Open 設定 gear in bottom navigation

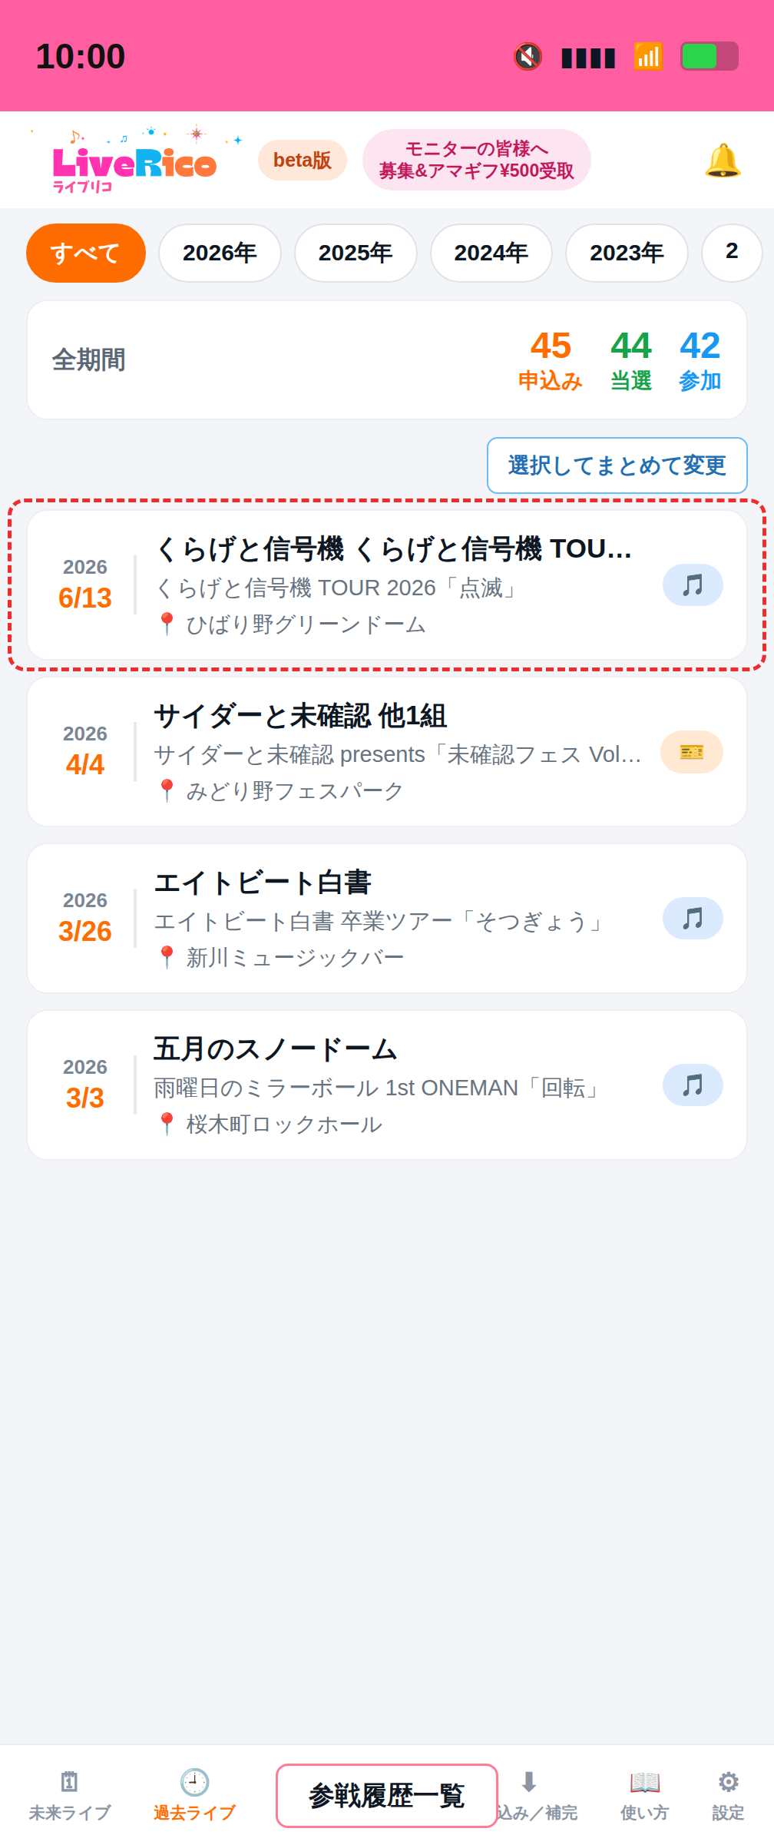click(728, 1796)
